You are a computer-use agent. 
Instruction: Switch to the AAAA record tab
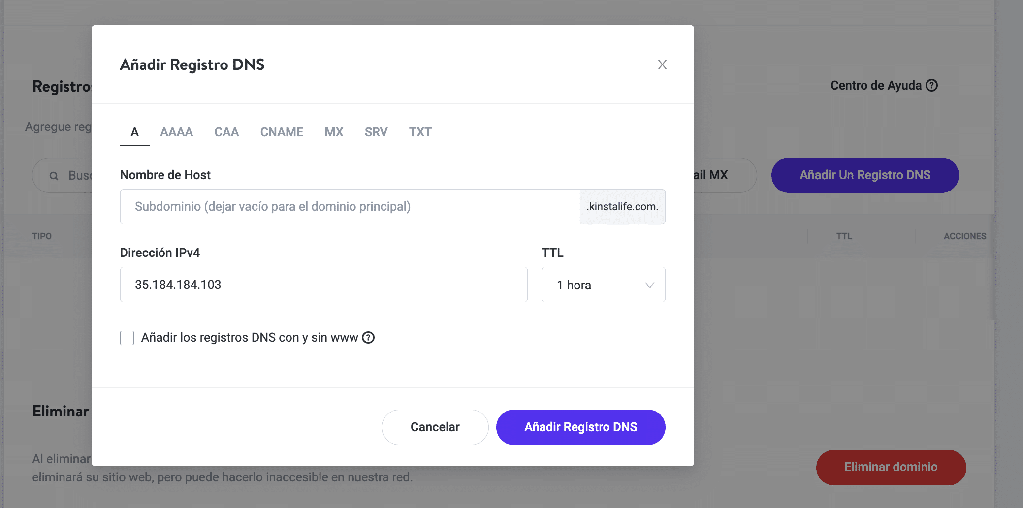176,132
